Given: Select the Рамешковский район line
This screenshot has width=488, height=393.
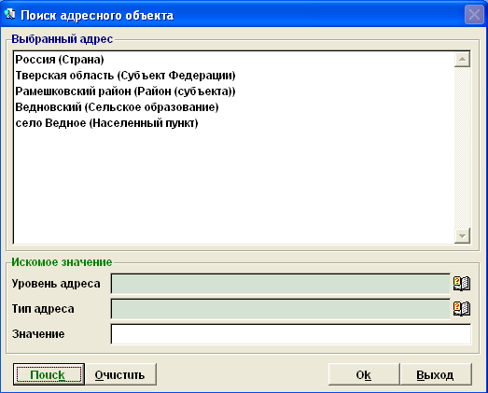Looking at the screenshot, I should (x=125, y=91).
